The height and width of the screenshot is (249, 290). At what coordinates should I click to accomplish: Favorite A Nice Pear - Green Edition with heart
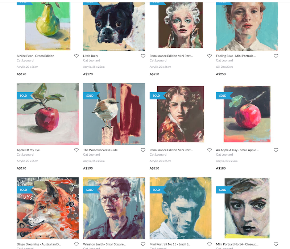pyautogui.click(x=76, y=56)
